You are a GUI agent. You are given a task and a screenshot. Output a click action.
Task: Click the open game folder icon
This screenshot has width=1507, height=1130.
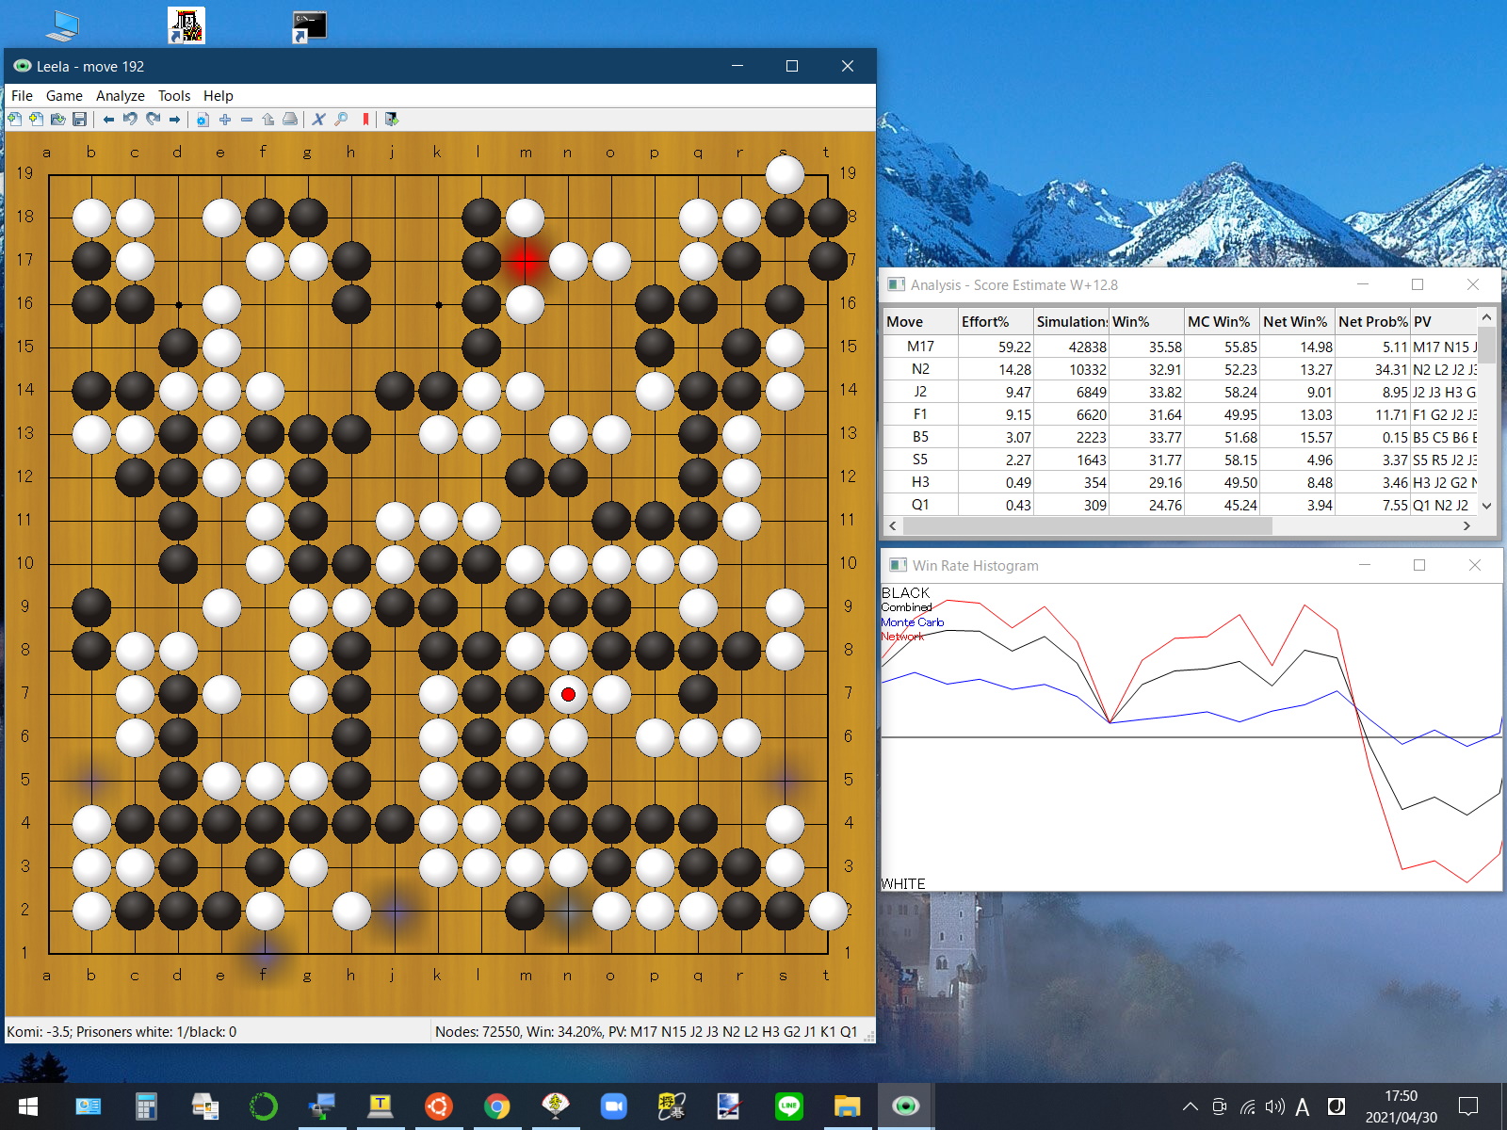tap(57, 120)
